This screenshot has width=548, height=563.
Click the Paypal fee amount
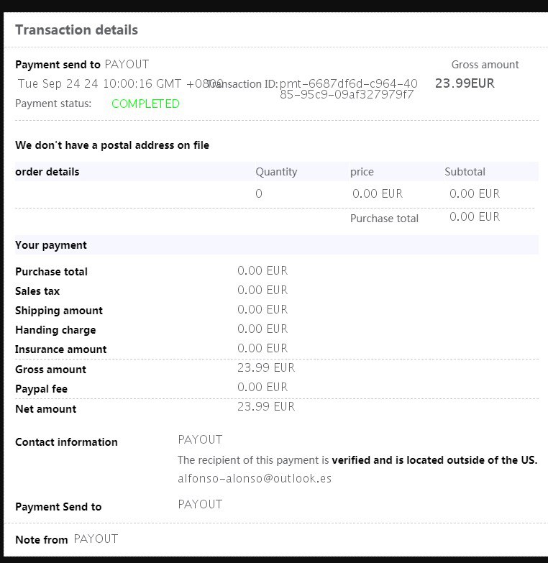(262, 387)
